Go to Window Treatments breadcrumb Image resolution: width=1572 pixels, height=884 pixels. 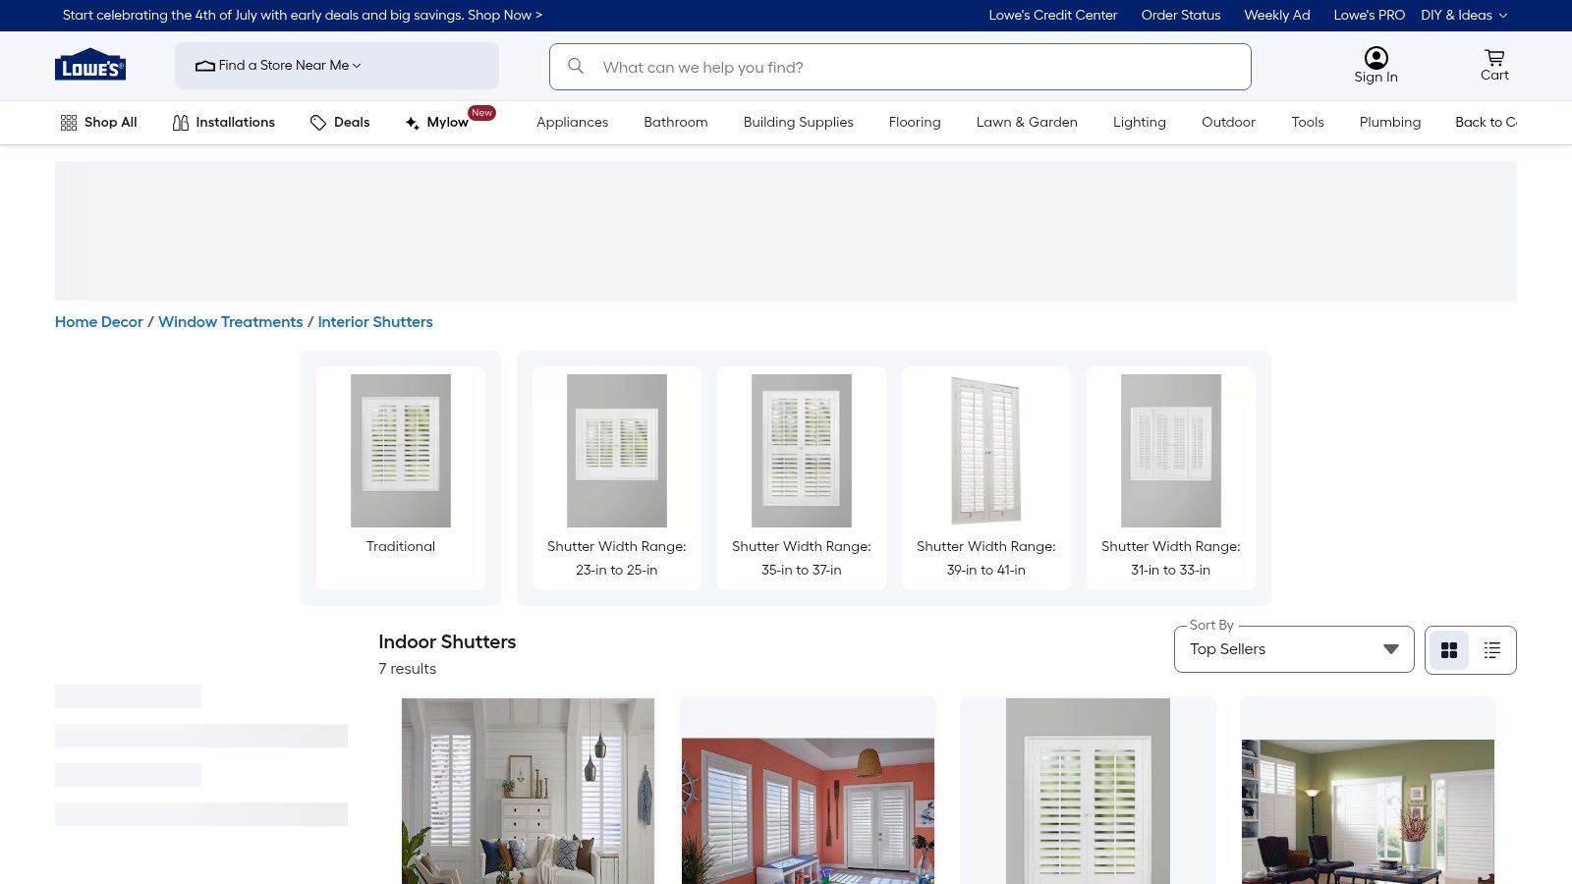(231, 322)
